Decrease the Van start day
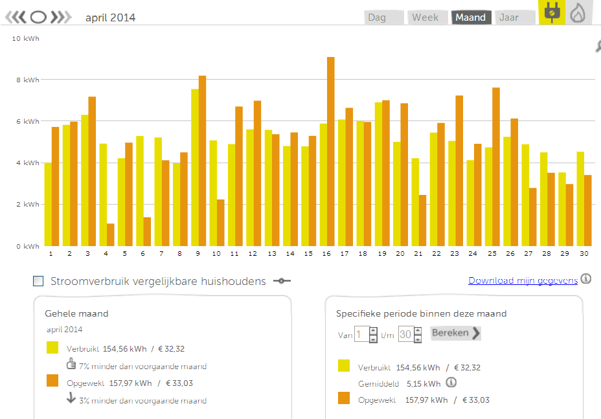This screenshot has height=419, width=601. coord(373,339)
